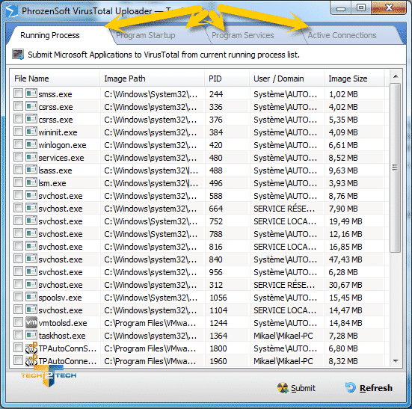Click the csrss.exe icon with PID 336
Screen dimensions: 412x409
tap(31, 106)
